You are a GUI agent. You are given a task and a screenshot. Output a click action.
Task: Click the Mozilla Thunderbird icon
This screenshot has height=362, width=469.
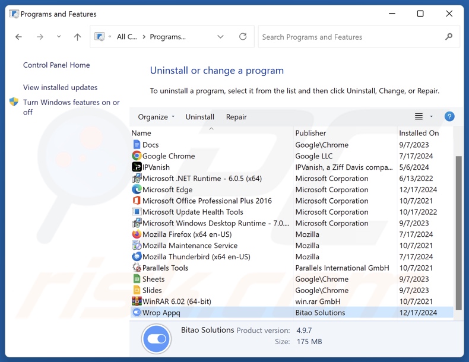[137, 256]
